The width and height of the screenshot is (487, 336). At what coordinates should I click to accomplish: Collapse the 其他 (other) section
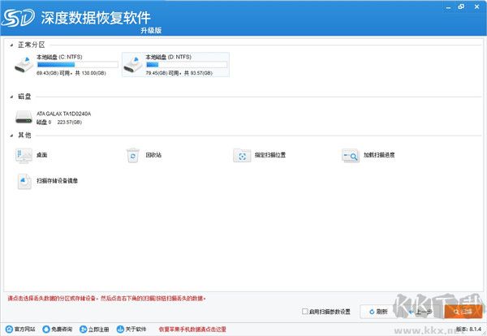click(x=11, y=135)
